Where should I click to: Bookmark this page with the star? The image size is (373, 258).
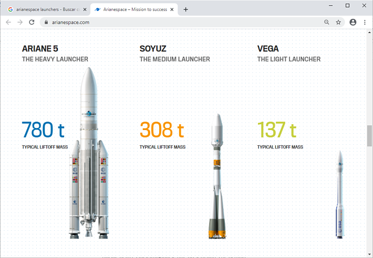338,23
